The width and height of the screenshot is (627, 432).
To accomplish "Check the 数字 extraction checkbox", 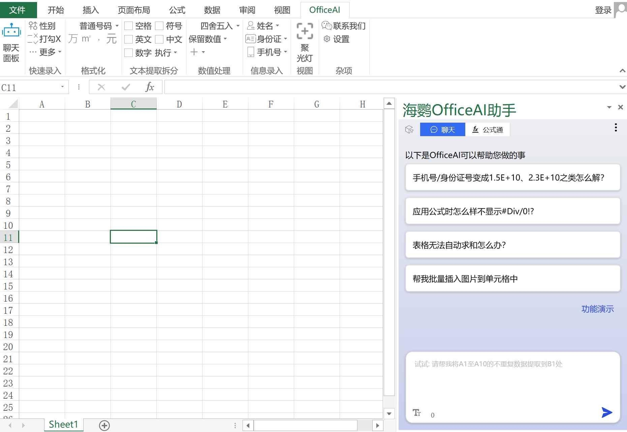I will pos(128,52).
